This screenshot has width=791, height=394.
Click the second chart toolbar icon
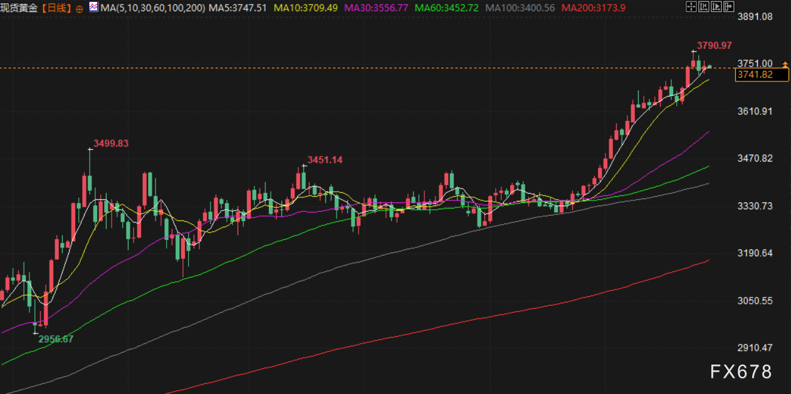[704, 8]
